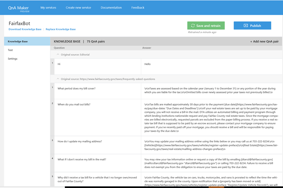The width and height of the screenshot is (283, 188).
Task: Open the Documentation link
Action: point(111,8)
